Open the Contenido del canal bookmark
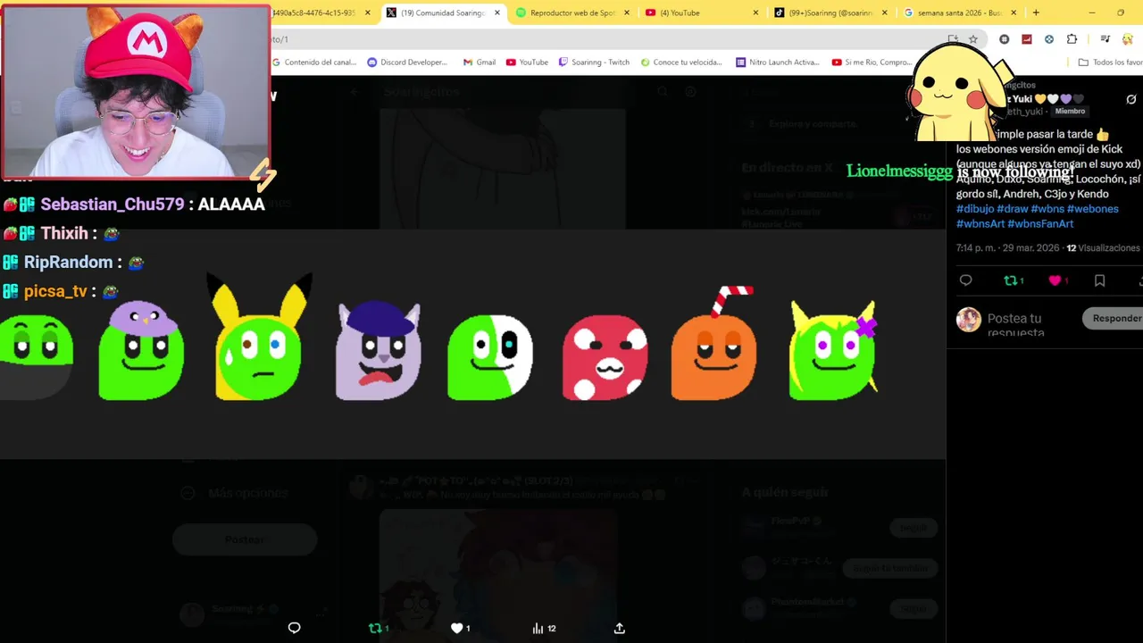Screen dimensions: 1143x643 point(314,63)
